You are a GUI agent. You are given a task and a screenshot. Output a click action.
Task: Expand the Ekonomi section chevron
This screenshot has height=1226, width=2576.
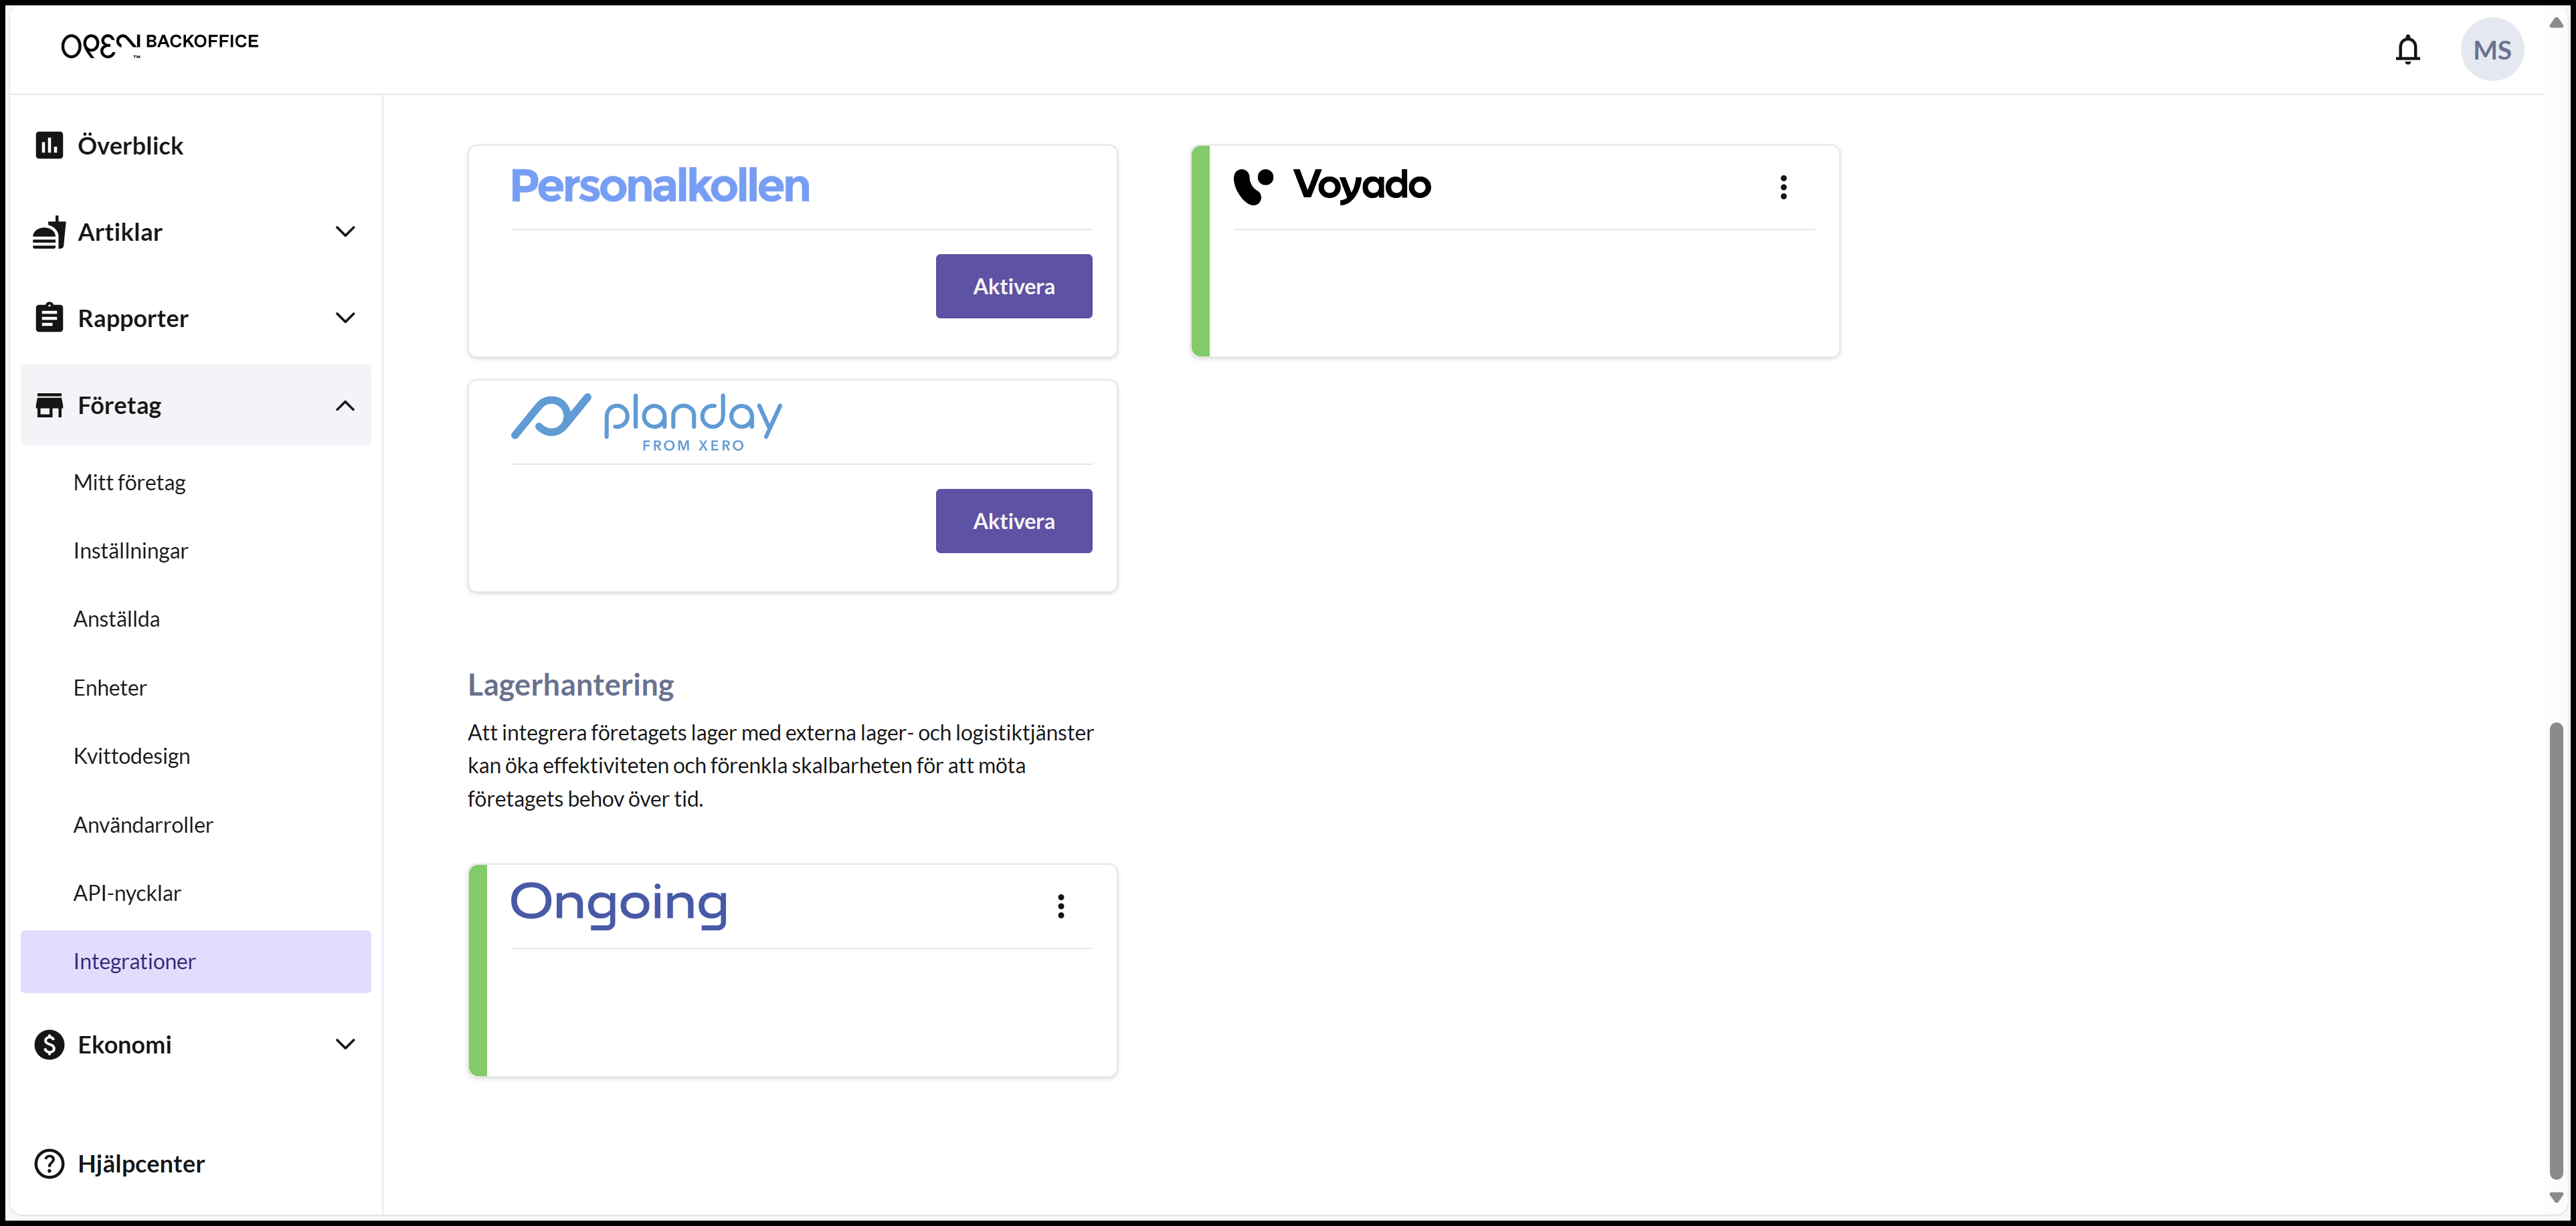(x=345, y=1044)
